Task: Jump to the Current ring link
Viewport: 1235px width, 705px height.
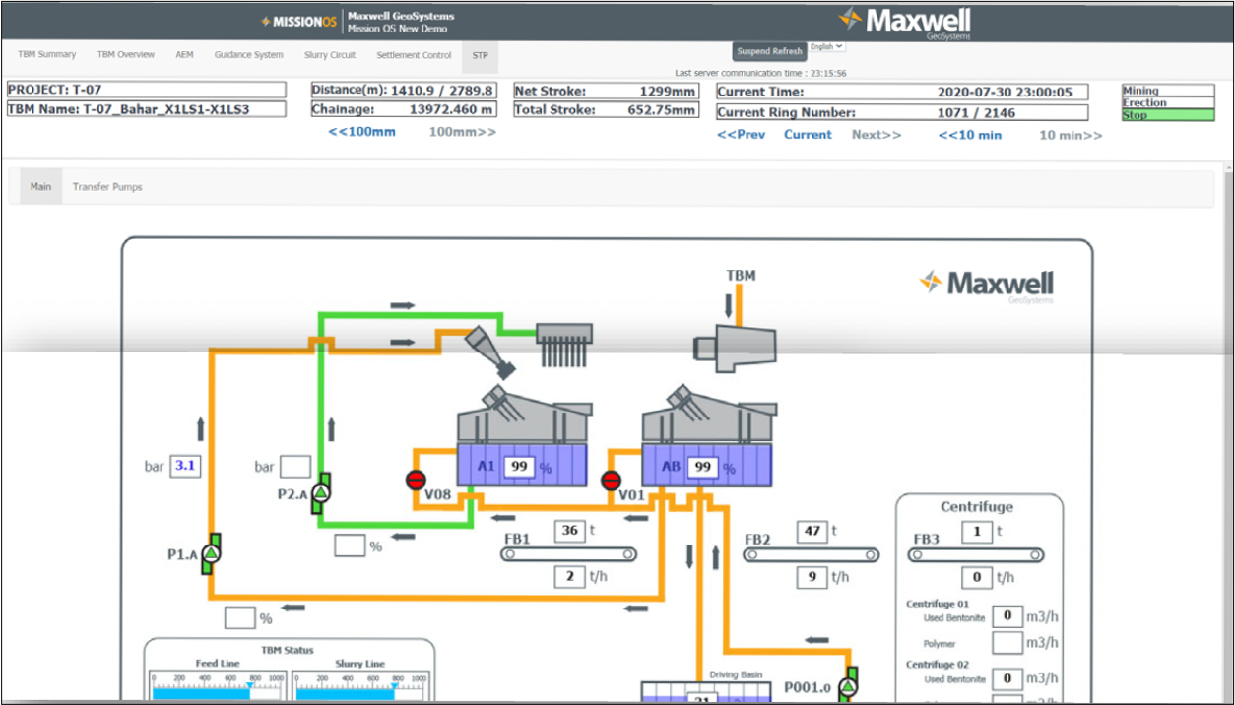Action: tap(808, 135)
